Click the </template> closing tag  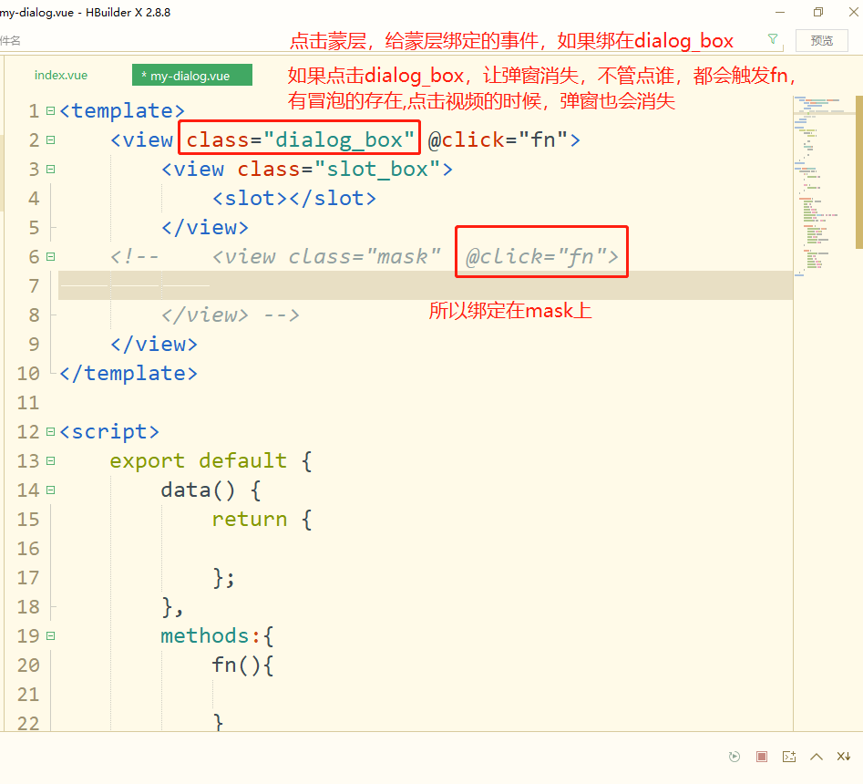pyautogui.click(x=128, y=373)
